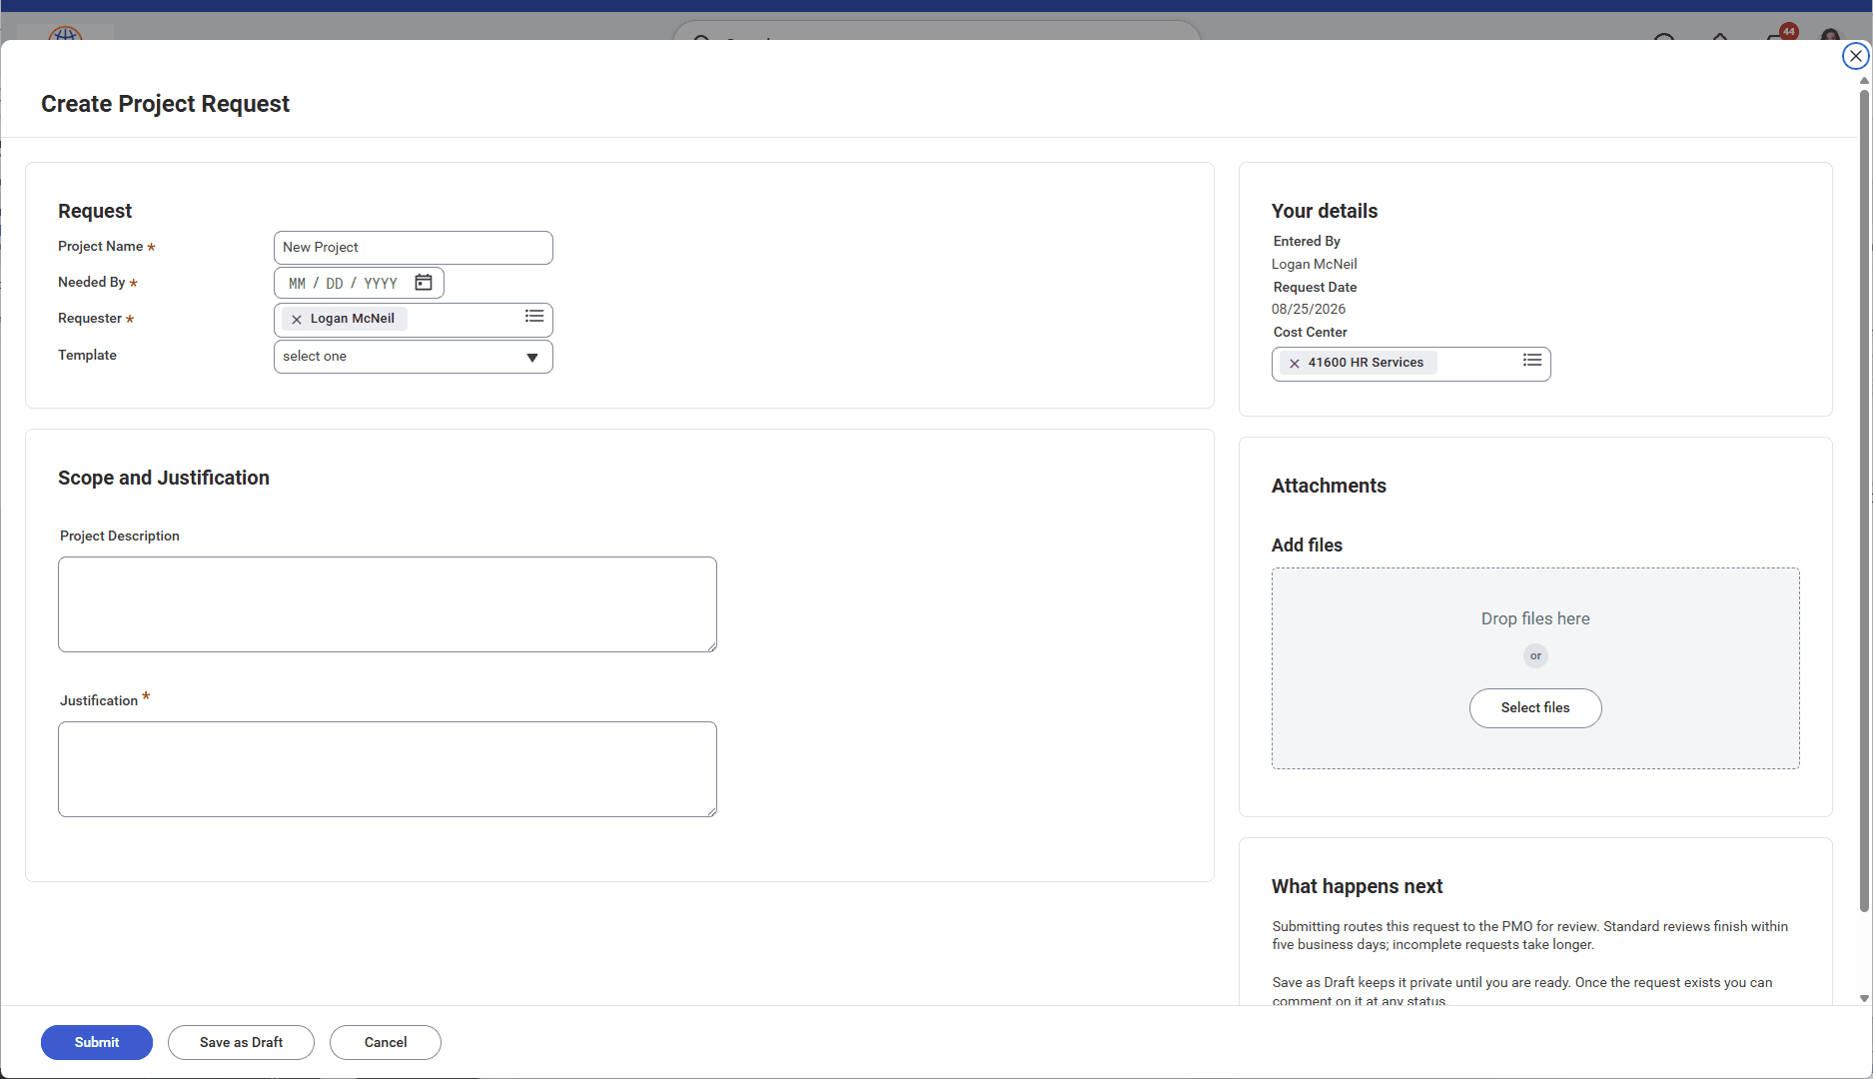Click the What happens next heading
Image resolution: width=1873 pixels, height=1079 pixels.
(x=1357, y=886)
